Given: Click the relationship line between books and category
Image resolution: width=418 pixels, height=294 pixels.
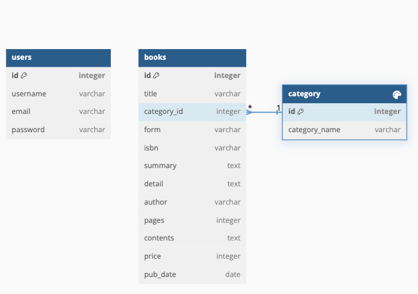Looking at the screenshot, I should [264, 112].
